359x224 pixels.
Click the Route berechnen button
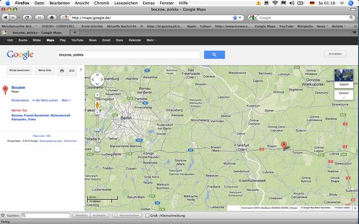pyautogui.click(x=19, y=71)
